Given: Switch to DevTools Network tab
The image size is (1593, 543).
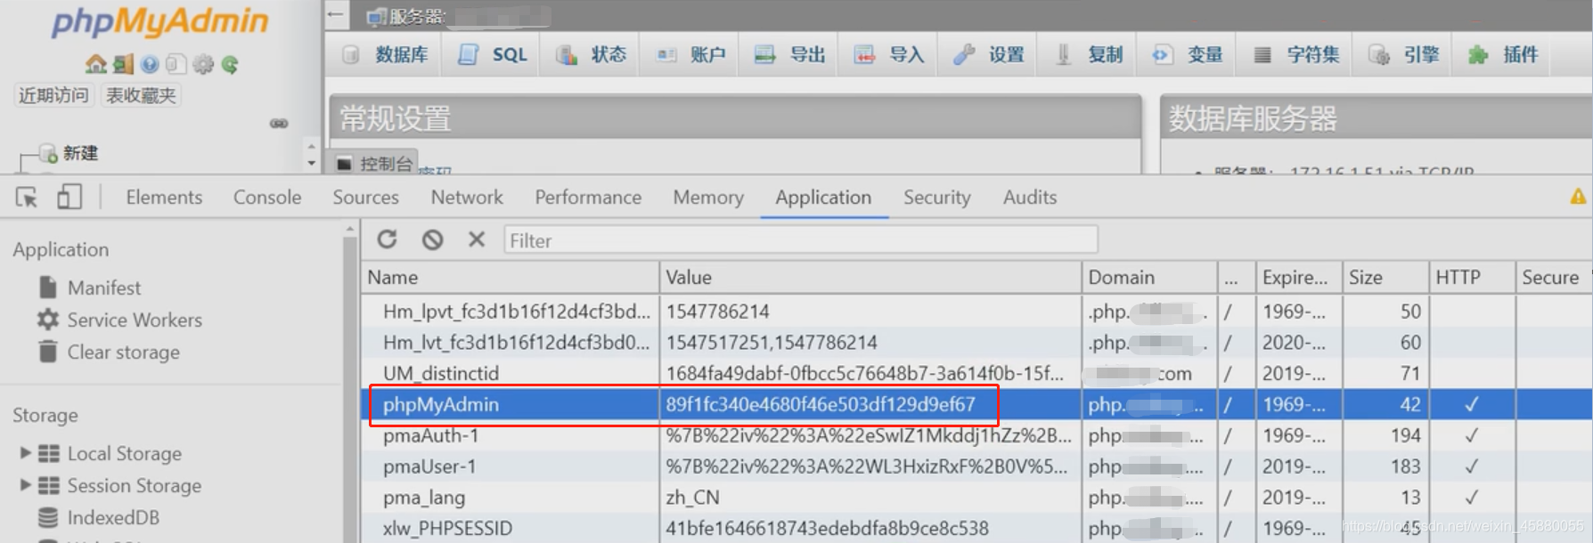Looking at the screenshot, I should click(x=467, y=197).
